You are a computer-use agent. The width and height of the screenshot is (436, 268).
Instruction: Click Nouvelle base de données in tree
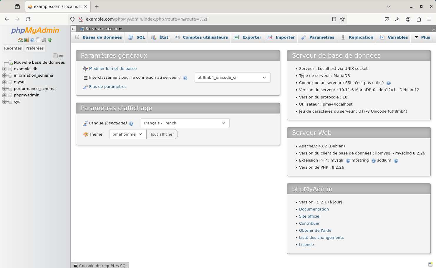pyautogui.click(x=39, y=62)
